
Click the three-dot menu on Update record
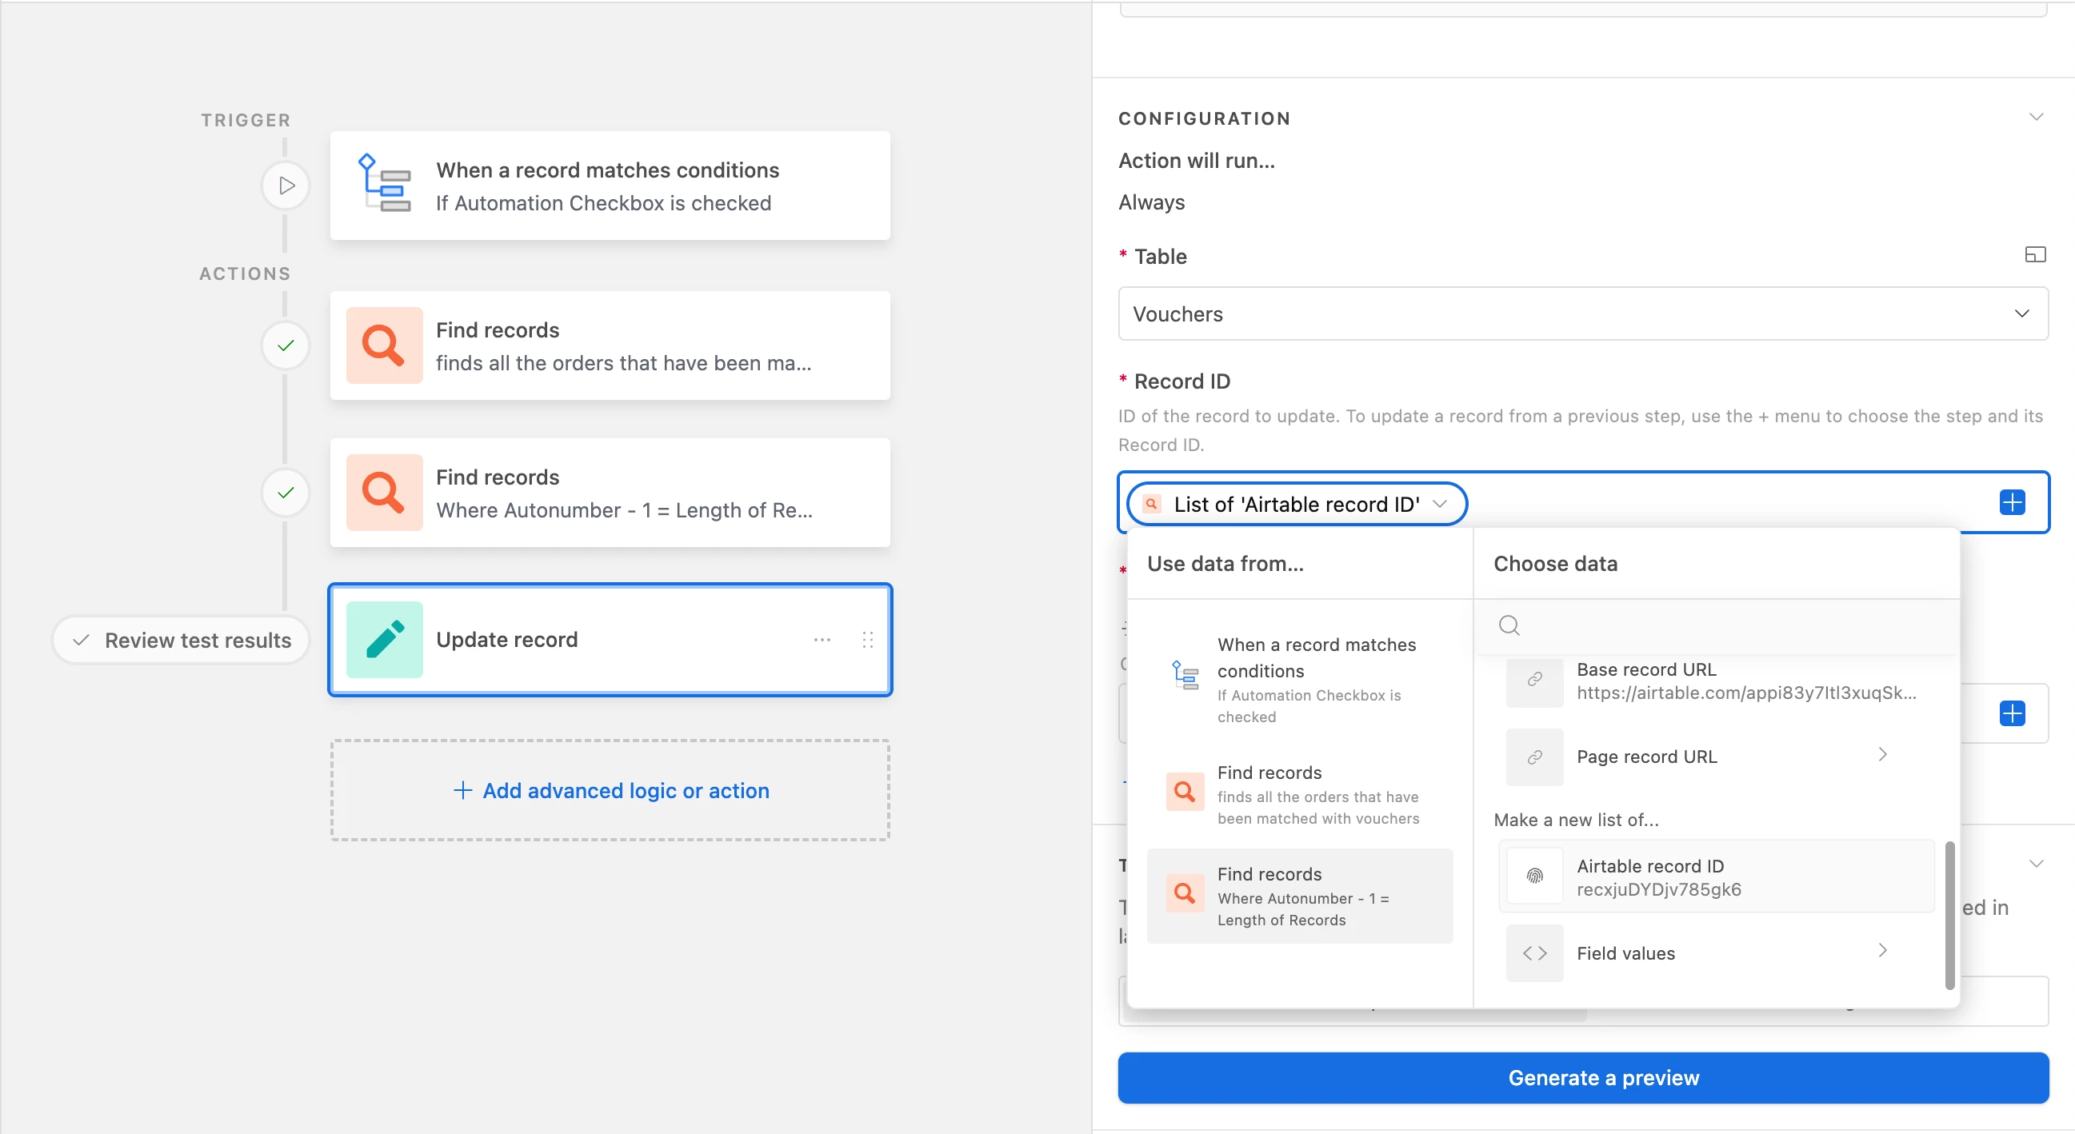point(822,640)
